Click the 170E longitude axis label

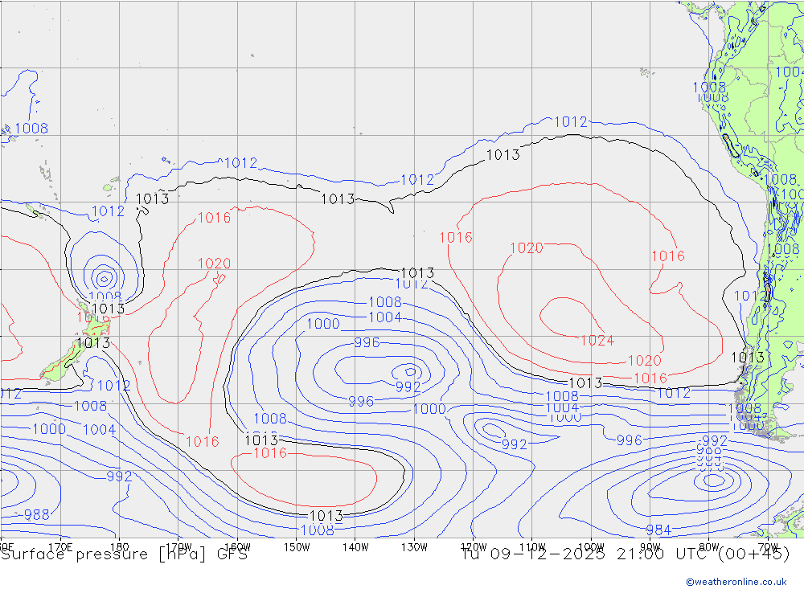pyautogui.click(x=61, y=547)
